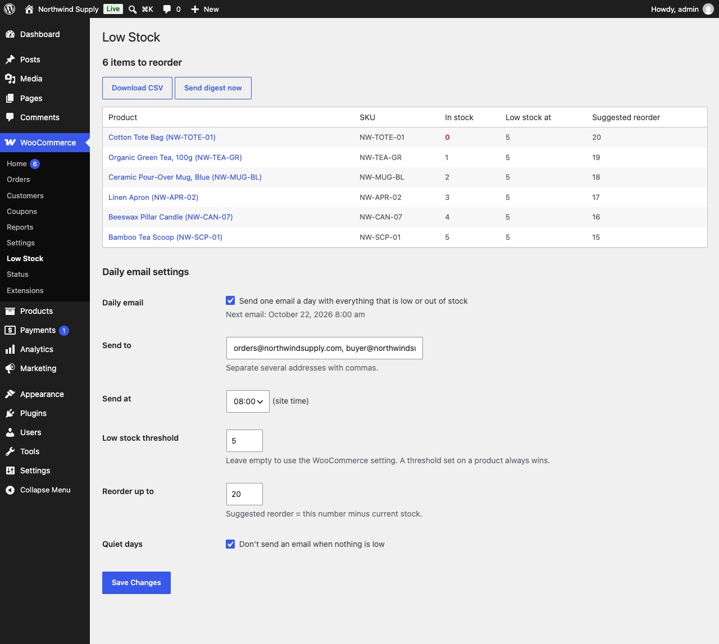
Task: Click the Analytics bar chart icon
Action: [10, 349]
